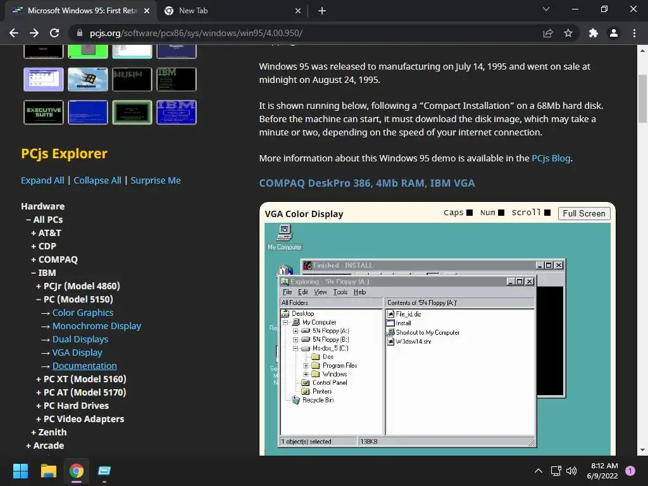Open the Edit menu in Explorer window
This screenshot has height=486, width=648.
point(303,292)
